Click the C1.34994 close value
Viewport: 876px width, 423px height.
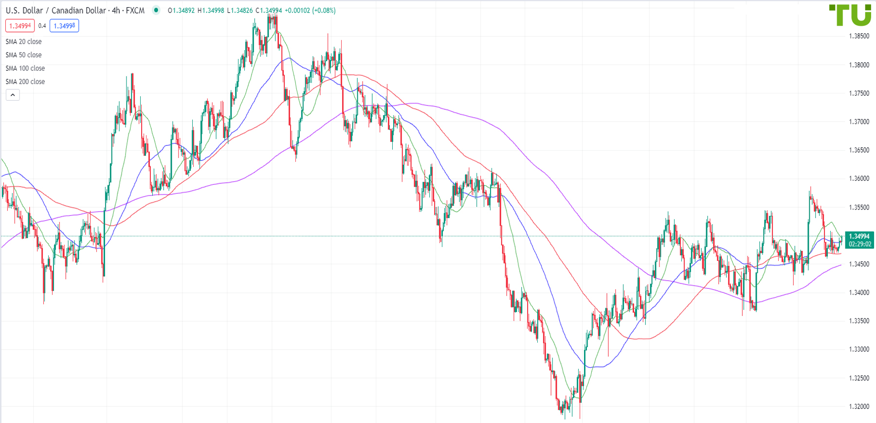pos(269,10)
